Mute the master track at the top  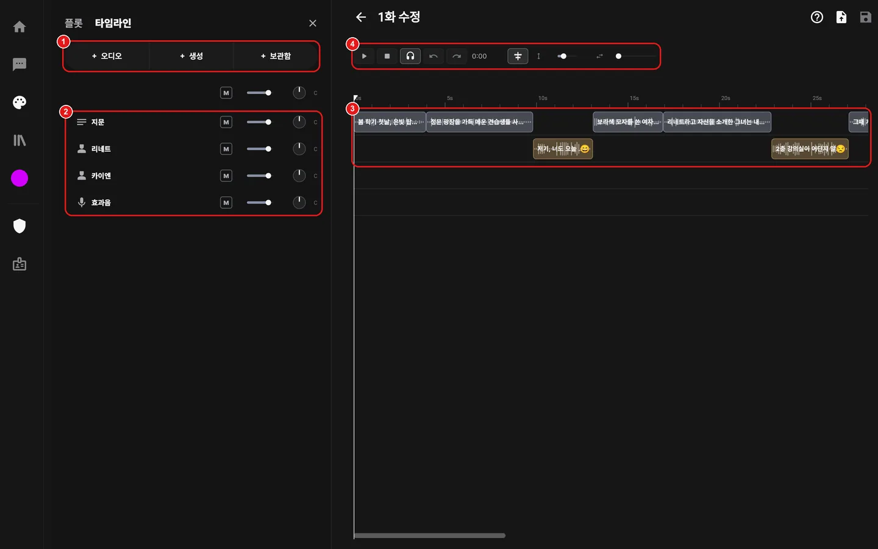(x=226, y=93)
